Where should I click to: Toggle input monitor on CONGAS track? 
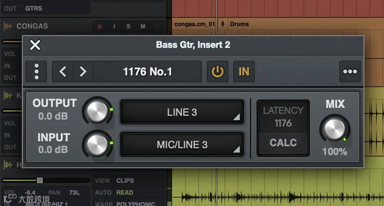coord(114,26)
